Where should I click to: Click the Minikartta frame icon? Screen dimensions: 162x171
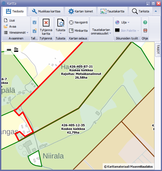[71, 31]
